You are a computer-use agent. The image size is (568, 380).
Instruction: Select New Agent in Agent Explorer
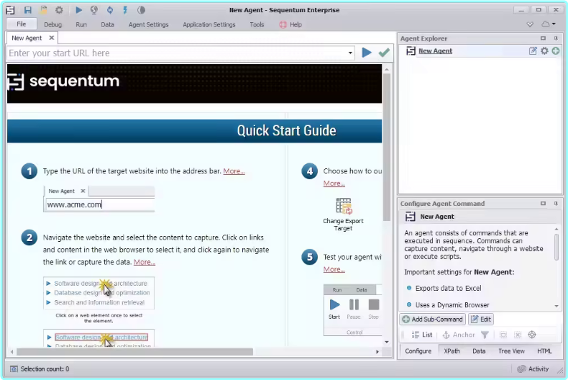pyautogui.click(x=435, y=51)
